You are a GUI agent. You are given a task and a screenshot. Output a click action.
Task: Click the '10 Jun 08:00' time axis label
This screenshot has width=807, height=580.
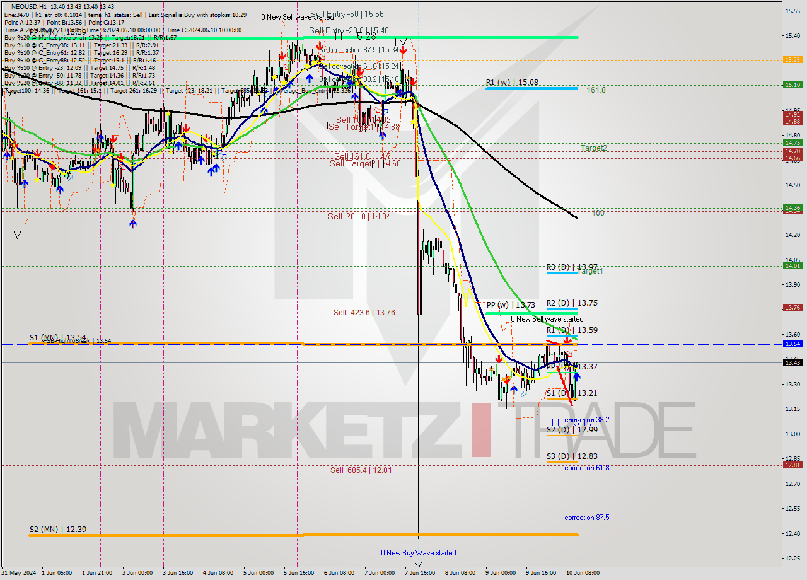tap(583, 573)
